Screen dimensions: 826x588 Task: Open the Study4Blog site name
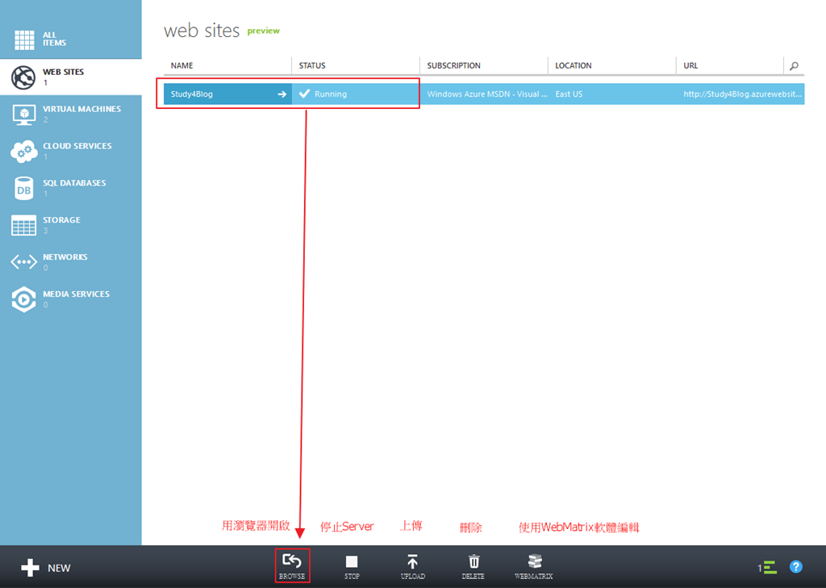(x=192, y=94)
